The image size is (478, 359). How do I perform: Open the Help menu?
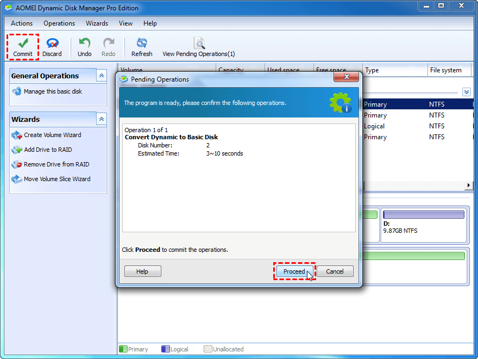tap(150, 23)
